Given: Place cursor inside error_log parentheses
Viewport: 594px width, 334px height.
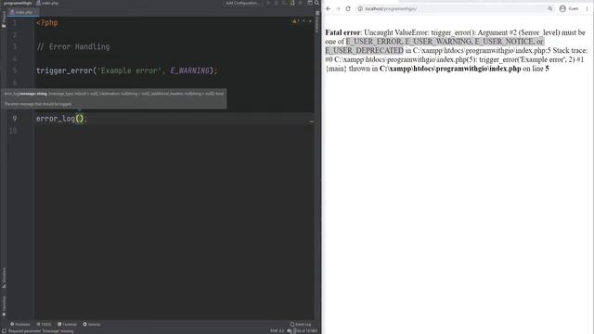Looking at the screenshot, I should (80, 119).
